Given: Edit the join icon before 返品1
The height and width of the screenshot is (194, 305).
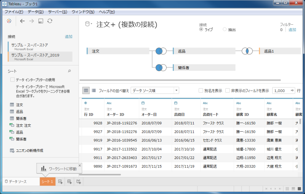Looking at the screenshot, I should pyautogui.click(x=247, y=51).
